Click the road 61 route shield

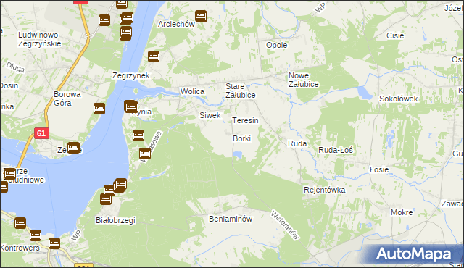(x=41, y=133)
